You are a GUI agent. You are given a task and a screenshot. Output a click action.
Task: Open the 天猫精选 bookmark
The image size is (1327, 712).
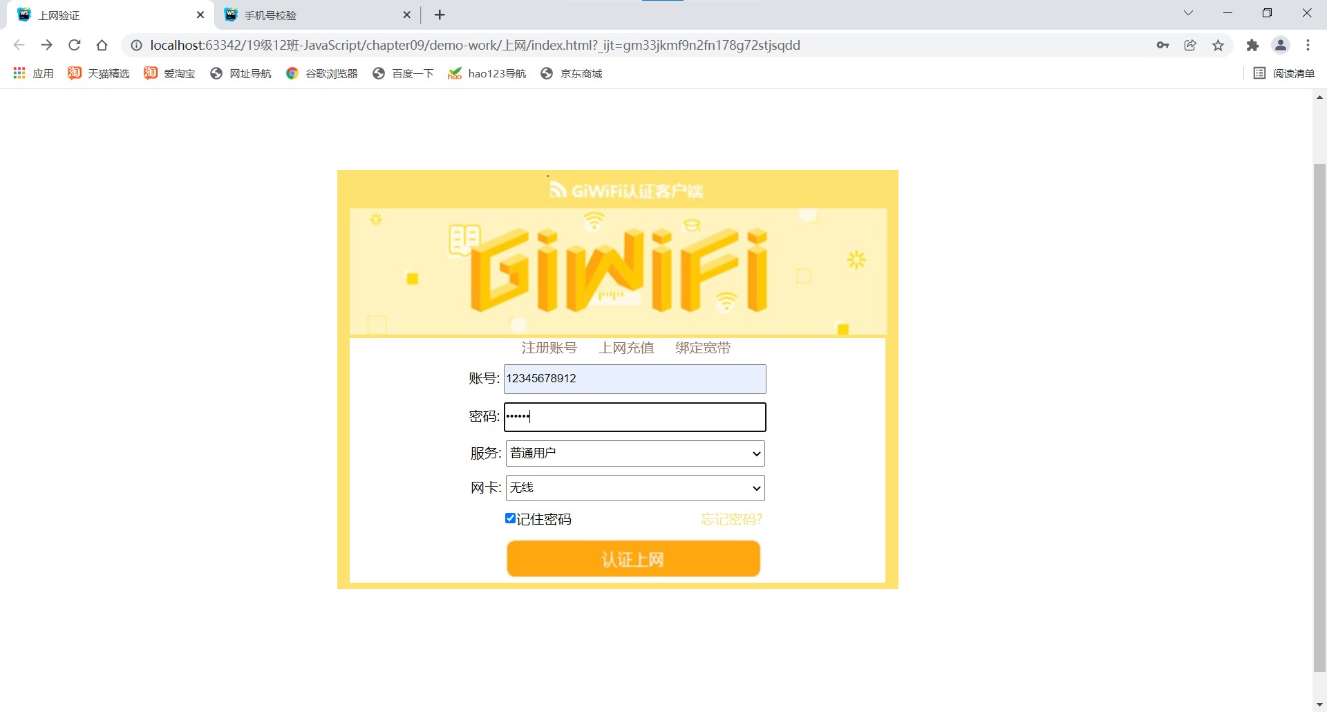(x=98, y=73)
